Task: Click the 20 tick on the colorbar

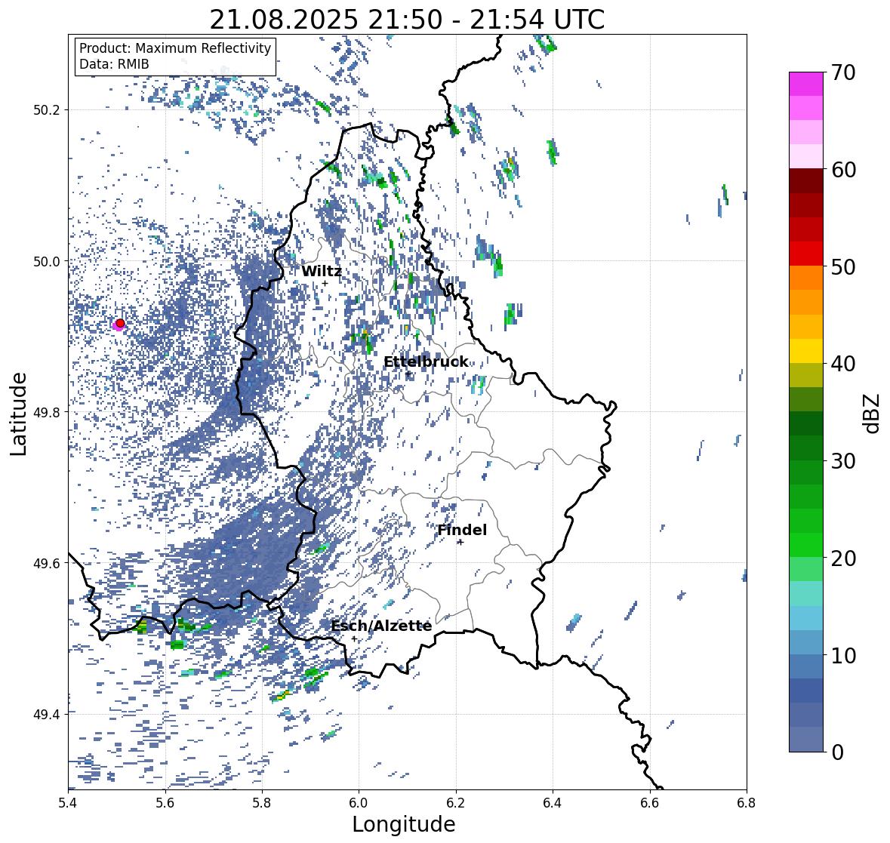Action: 843,558
